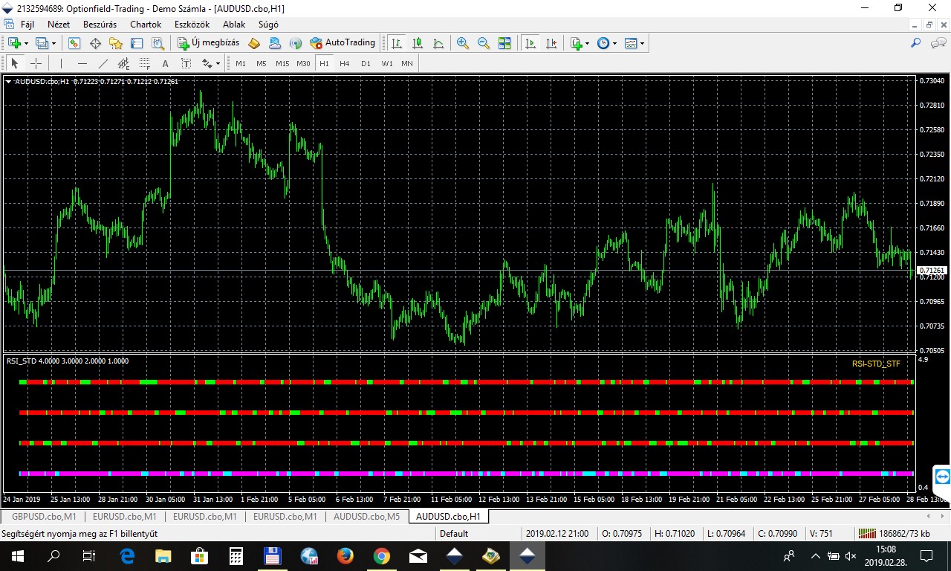Expand the chart templates dropdown
951x571 pixels.
tap(642, 43)
